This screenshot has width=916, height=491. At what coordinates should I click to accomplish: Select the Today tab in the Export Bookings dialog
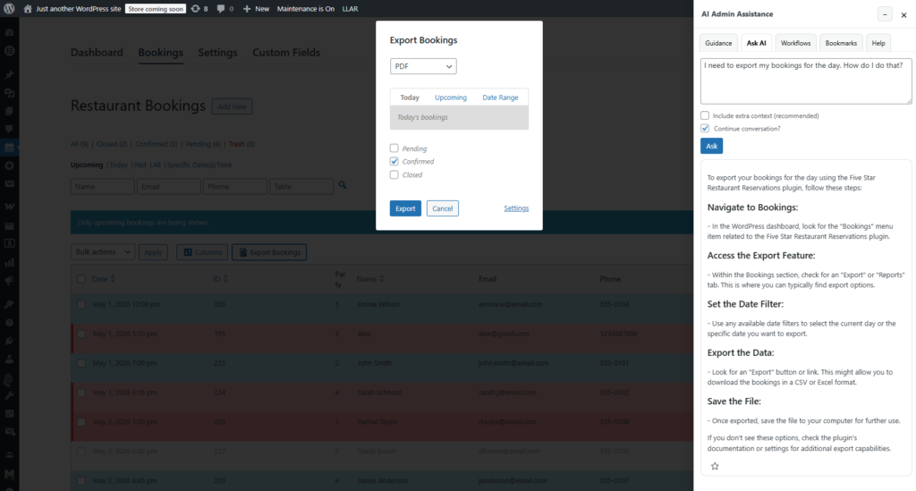pos(410,97)
